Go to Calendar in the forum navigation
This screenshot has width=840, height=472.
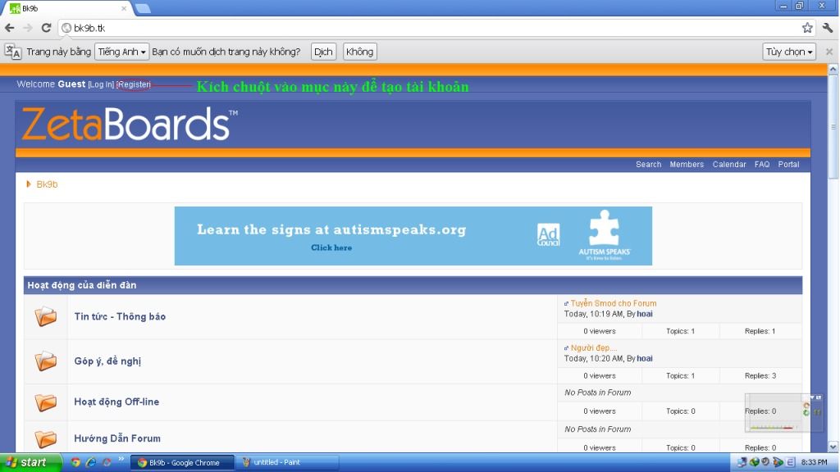click(x=729, y=165)
